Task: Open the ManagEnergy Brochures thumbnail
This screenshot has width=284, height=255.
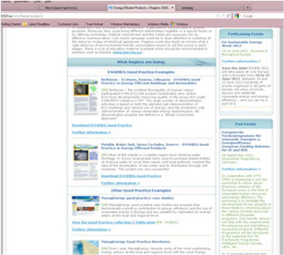Action: coord(86,247)
